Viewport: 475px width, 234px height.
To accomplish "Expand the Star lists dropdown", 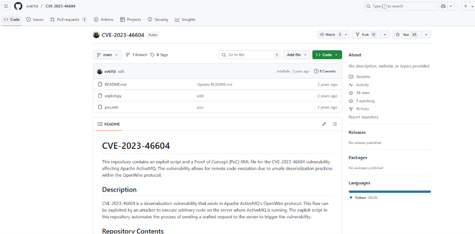I will [x=426, y=34].
